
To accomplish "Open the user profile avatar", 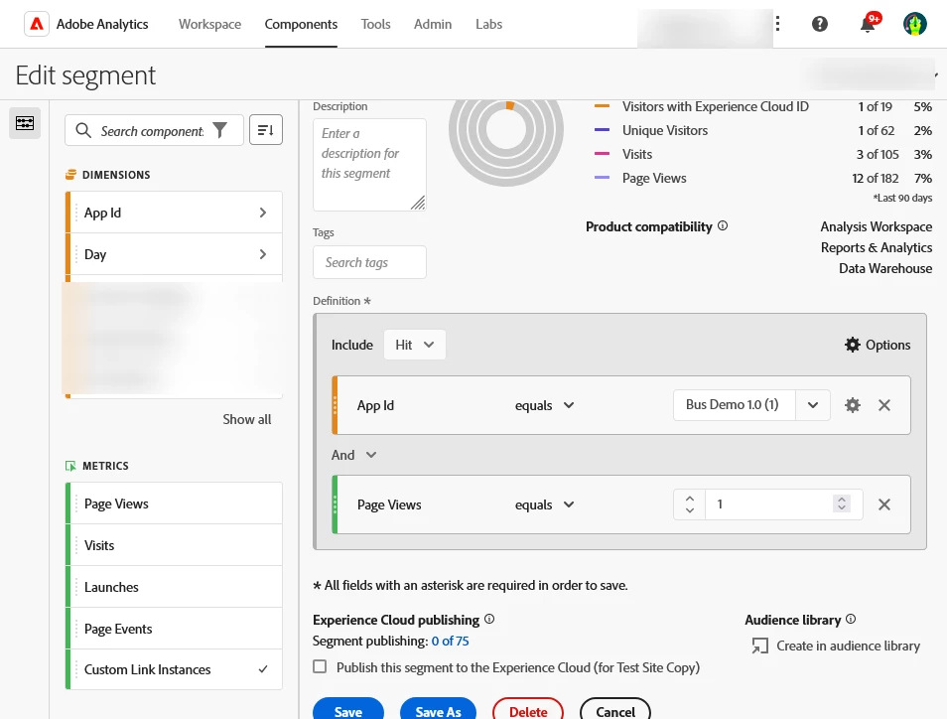I will 915,24.
